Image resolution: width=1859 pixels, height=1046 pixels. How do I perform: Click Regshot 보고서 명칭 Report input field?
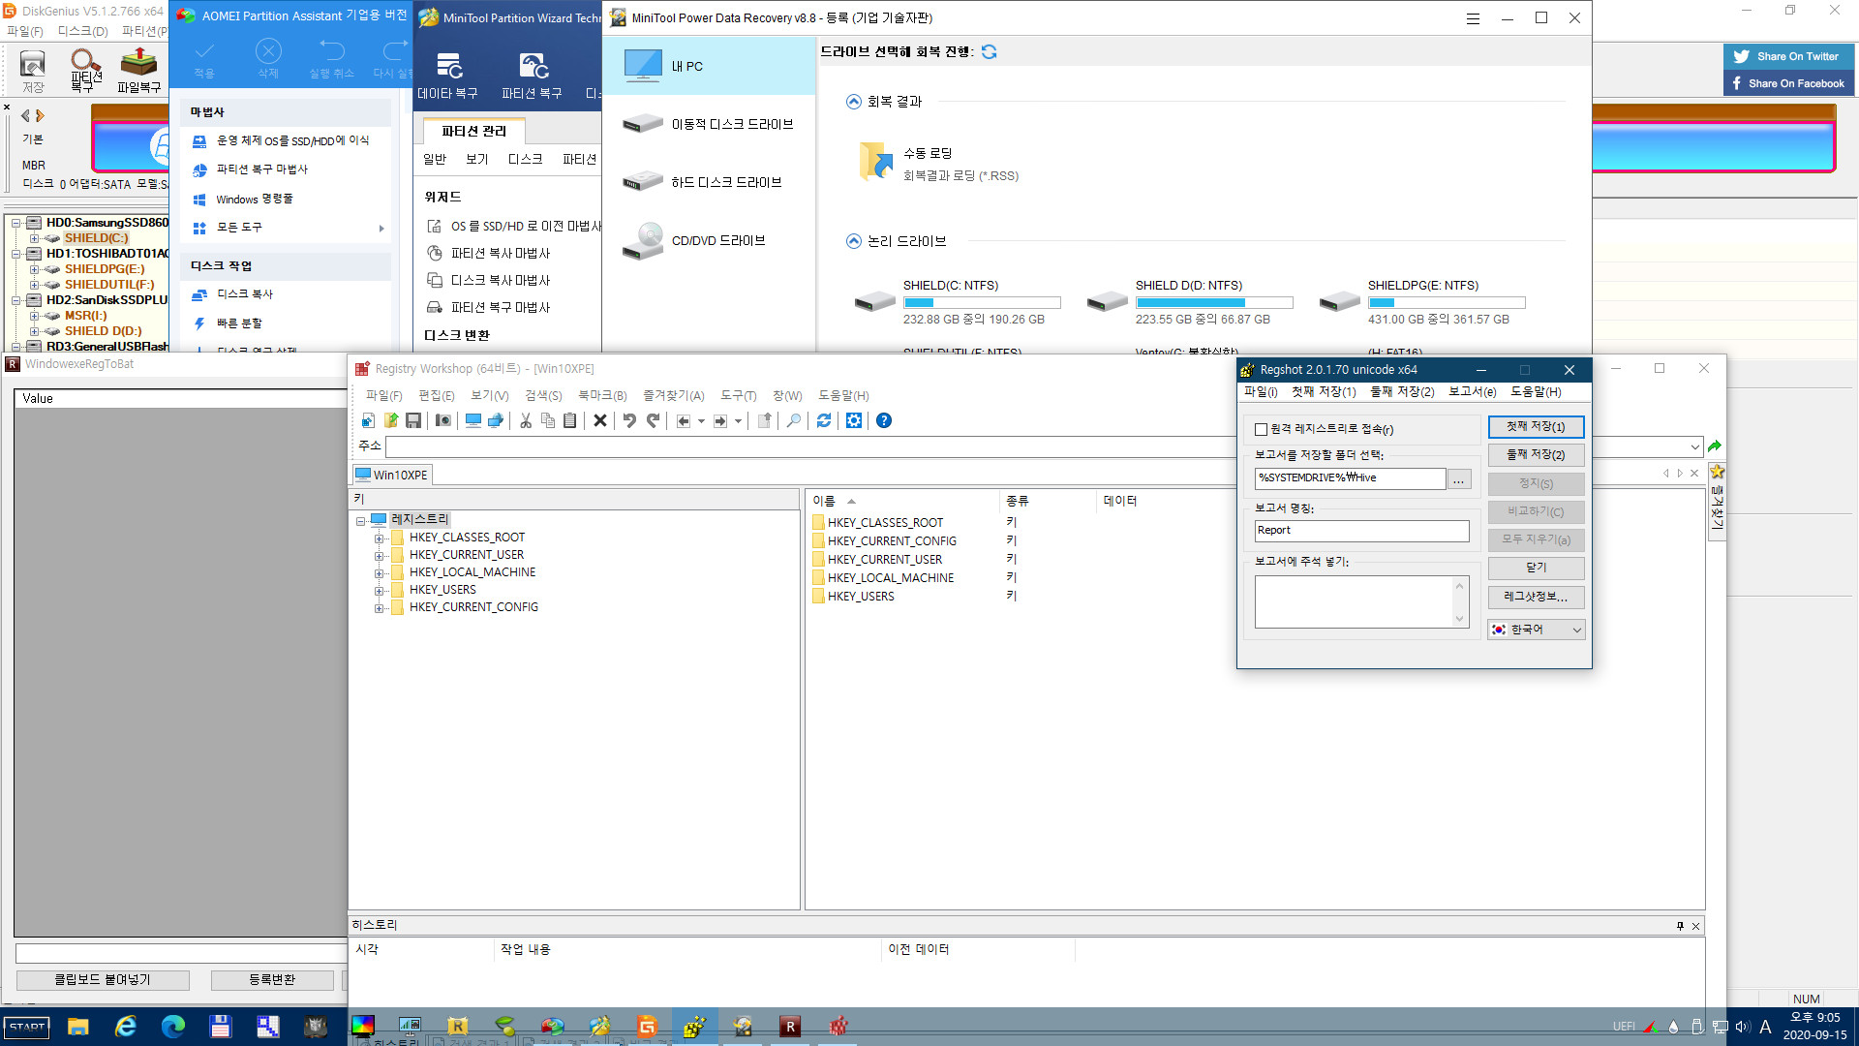click(1361, 531)
